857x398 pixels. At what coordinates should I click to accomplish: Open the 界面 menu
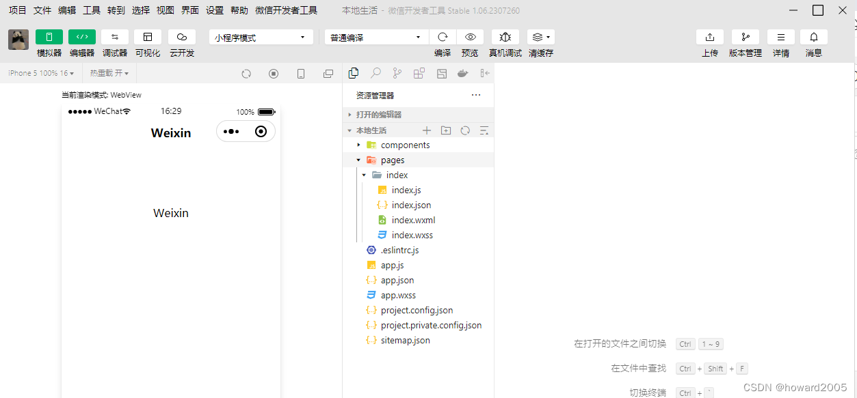(x=190, y=10)
